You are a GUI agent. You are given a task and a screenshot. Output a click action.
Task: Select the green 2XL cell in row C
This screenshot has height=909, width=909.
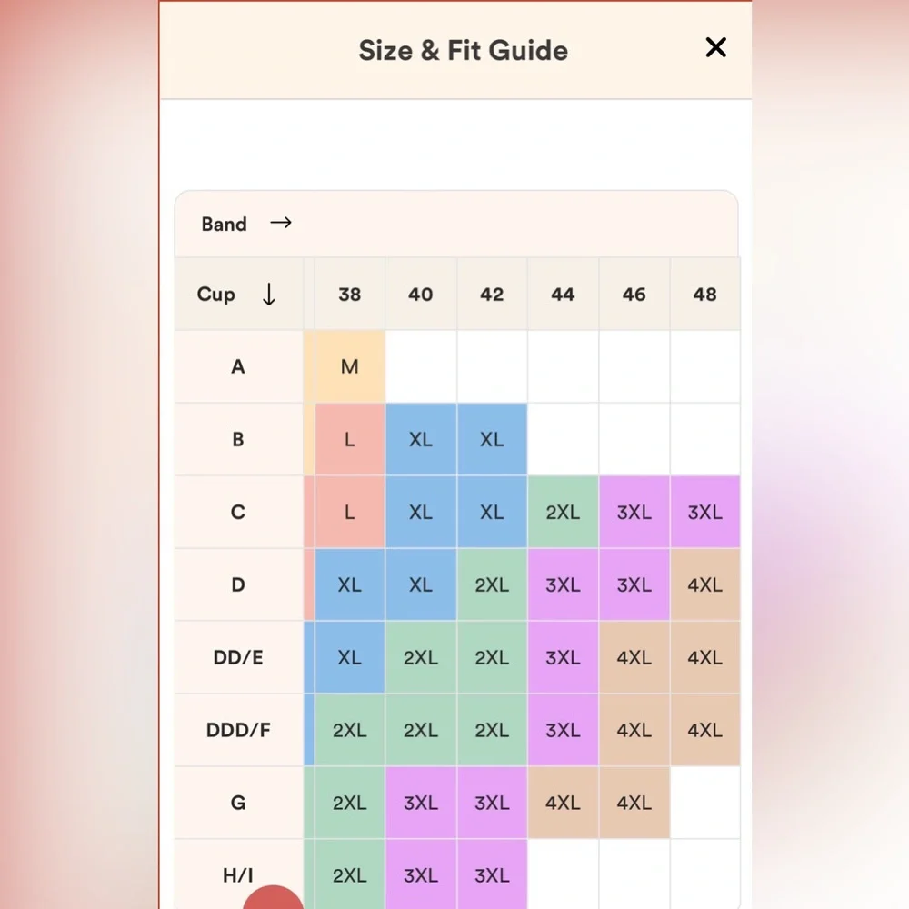[x=563, y=512]
